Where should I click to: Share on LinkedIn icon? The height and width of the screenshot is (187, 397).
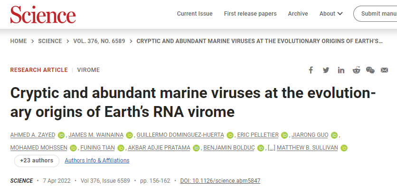[341, 70]
